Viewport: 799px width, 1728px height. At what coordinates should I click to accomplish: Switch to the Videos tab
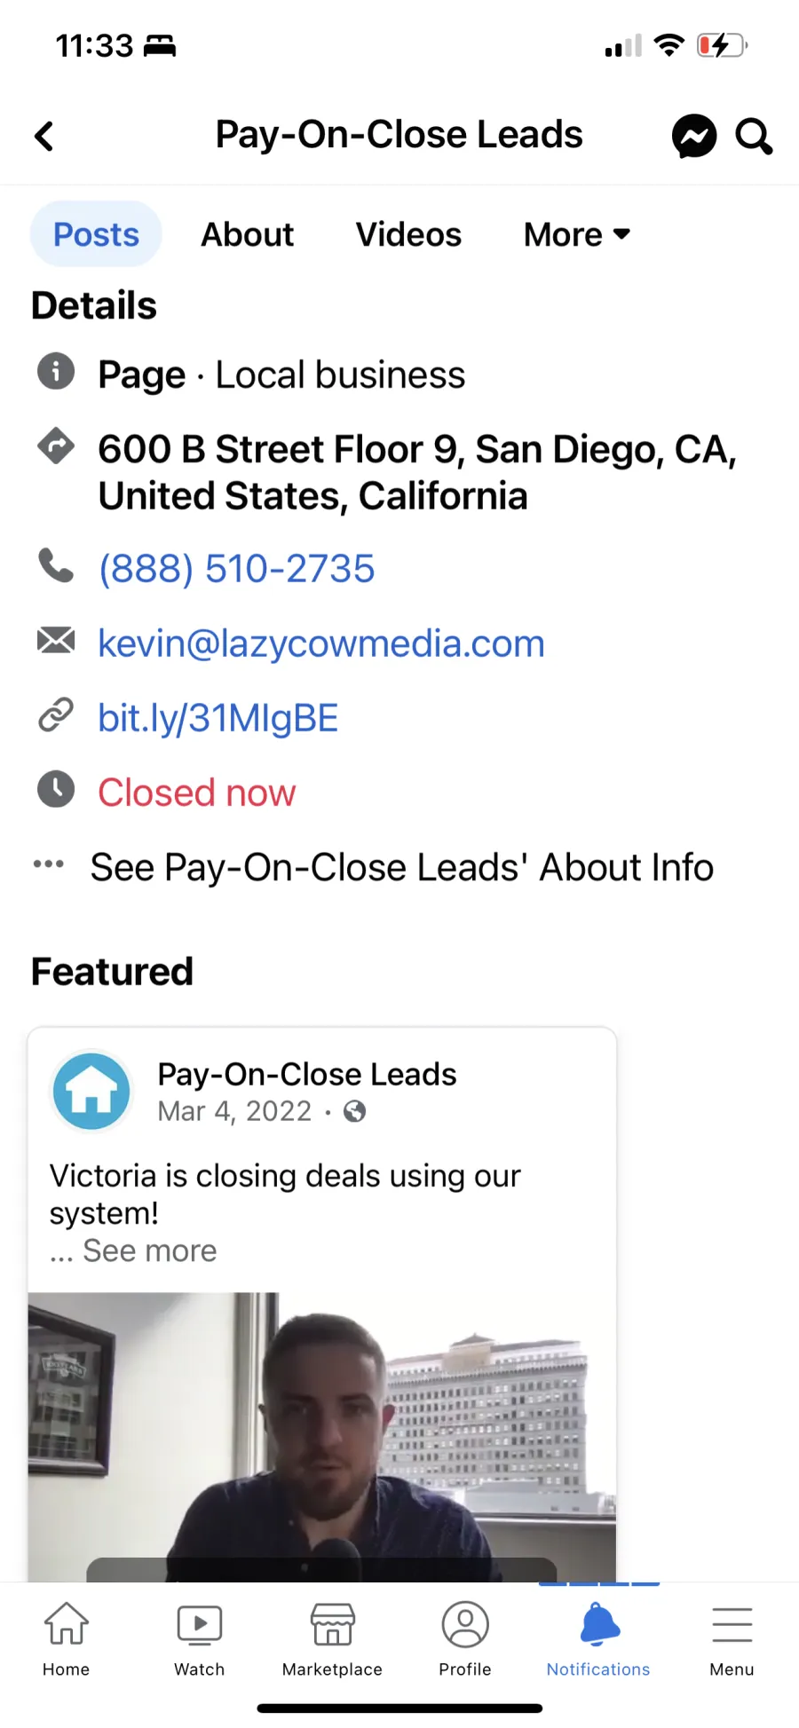point(408,234)
